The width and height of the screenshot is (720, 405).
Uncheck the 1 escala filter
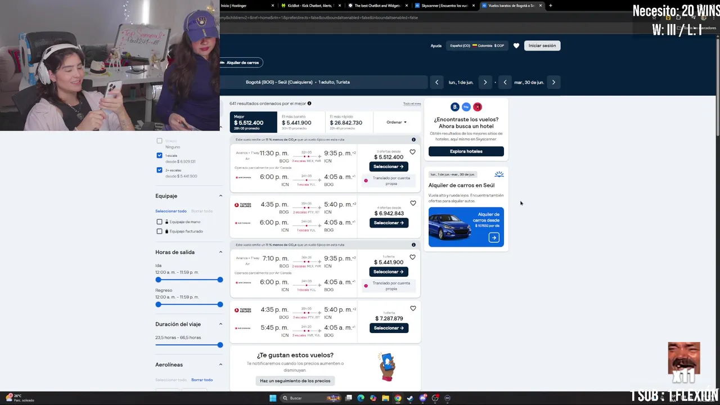point(159,155)
